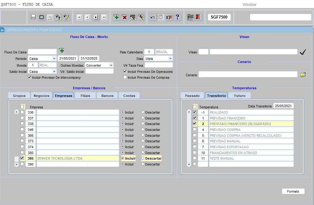
Task: Click the checkmark icon next to Visao
Action: point(303,52)
